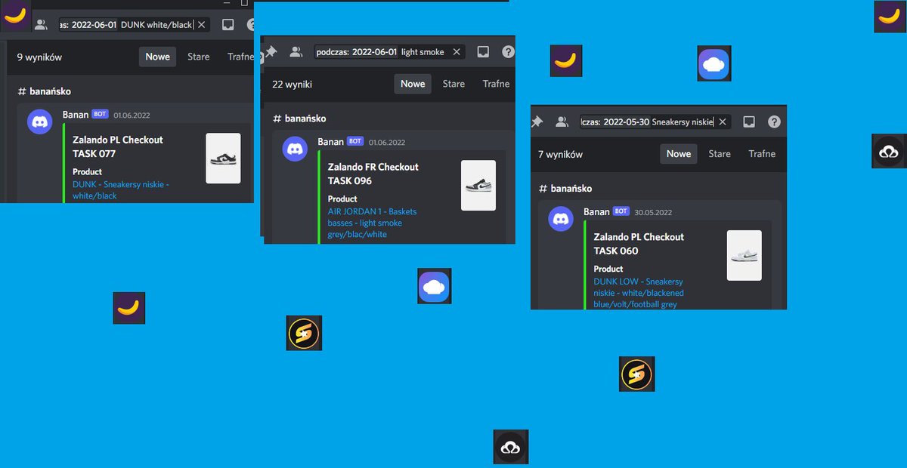Select Stare tab in the 22 wyniki panel

point(453,84)
